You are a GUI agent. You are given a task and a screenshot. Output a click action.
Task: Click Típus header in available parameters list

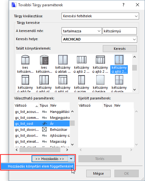44,105
